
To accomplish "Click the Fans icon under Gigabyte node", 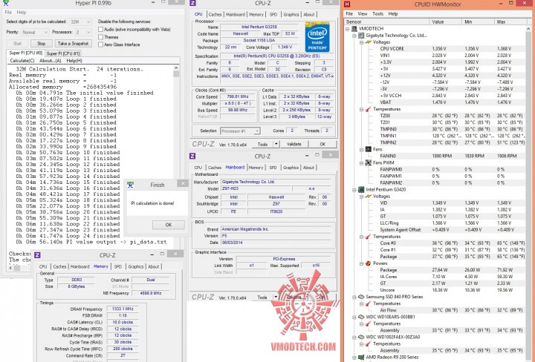I will [x=368, y=149].
